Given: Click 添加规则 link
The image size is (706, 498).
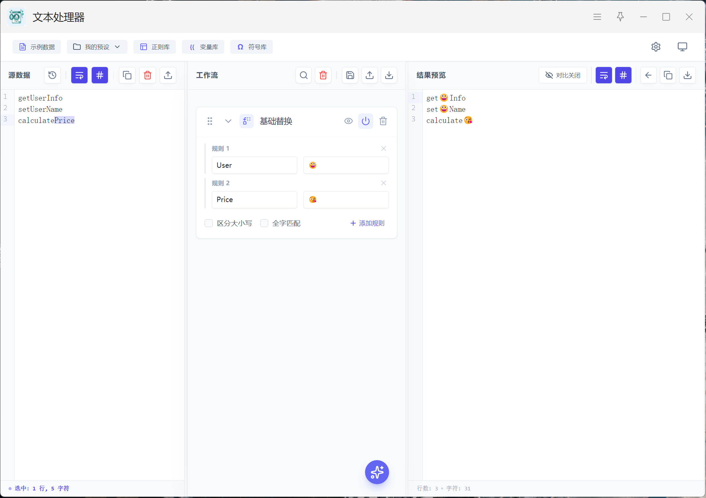Looking at the screenshot, I should click(x=367, y=223).
